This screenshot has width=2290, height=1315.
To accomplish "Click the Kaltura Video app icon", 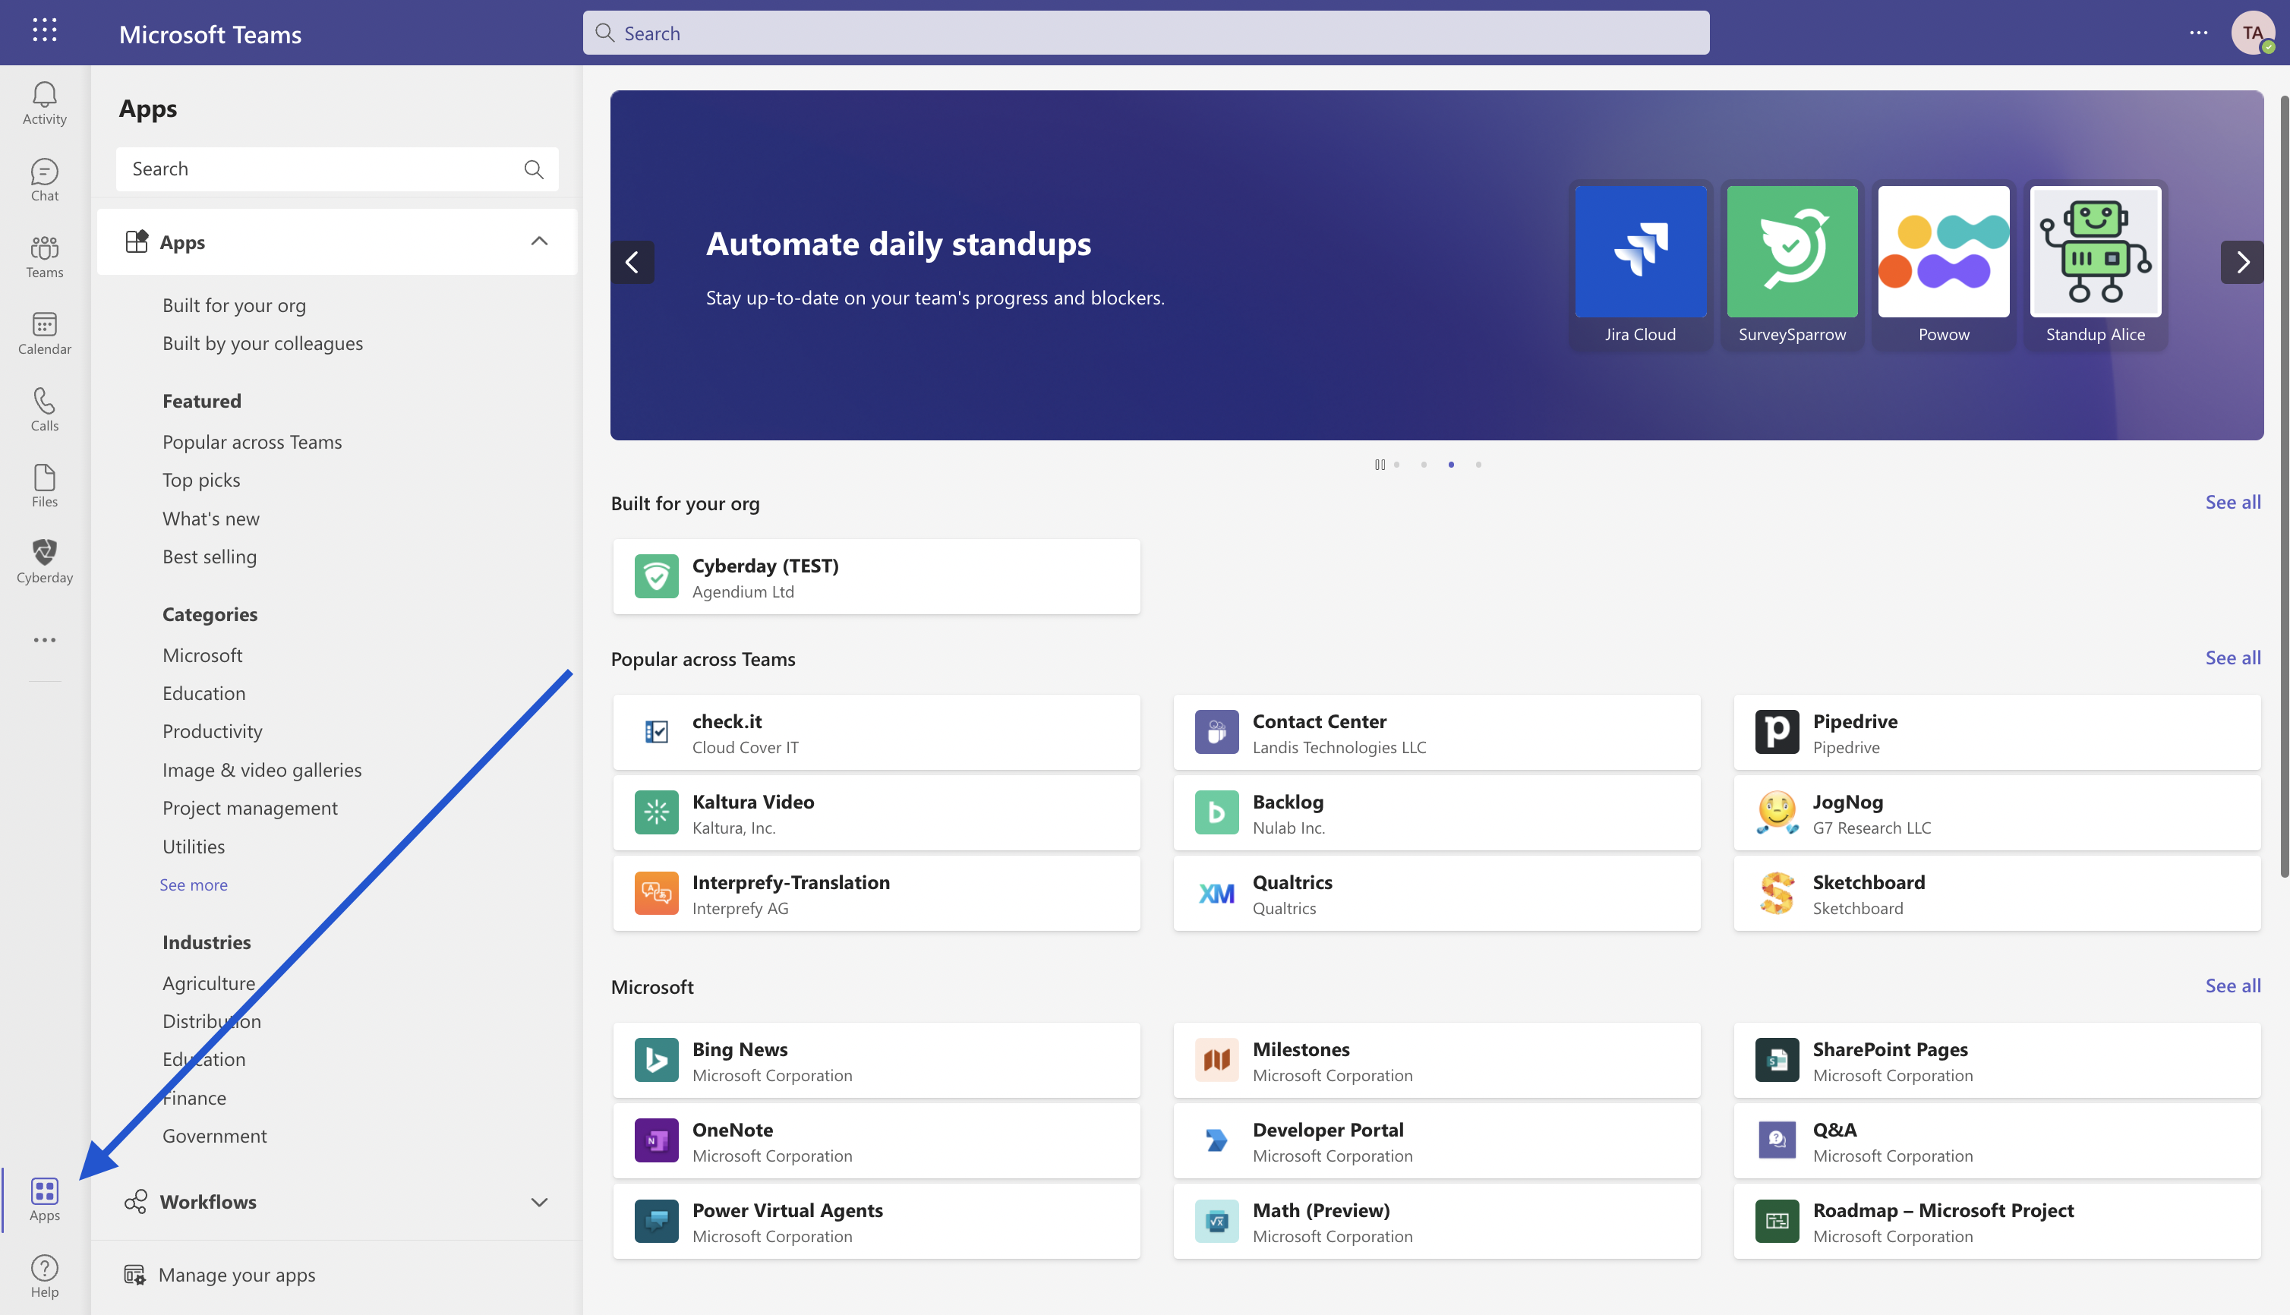I will [657, 812].
